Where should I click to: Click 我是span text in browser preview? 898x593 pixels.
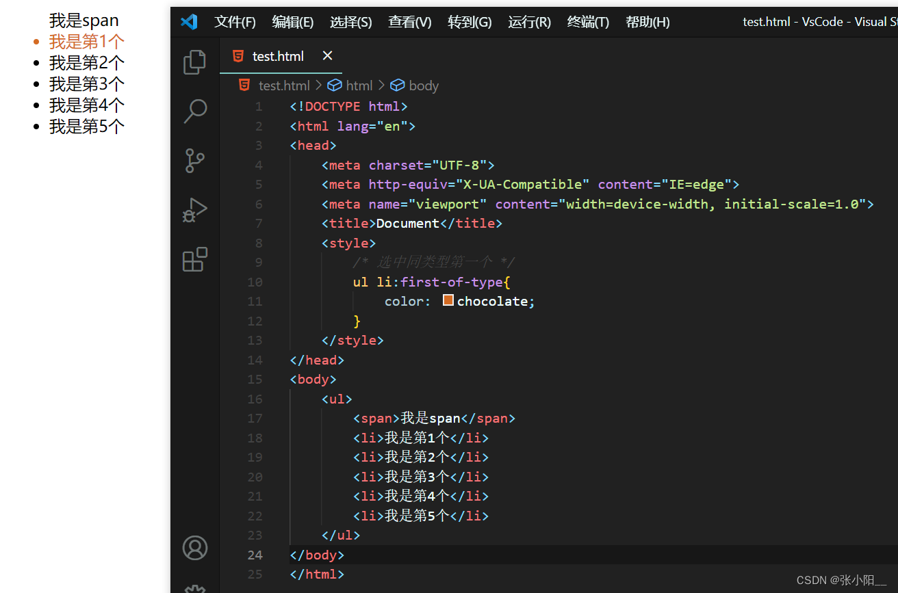point(84,21)
